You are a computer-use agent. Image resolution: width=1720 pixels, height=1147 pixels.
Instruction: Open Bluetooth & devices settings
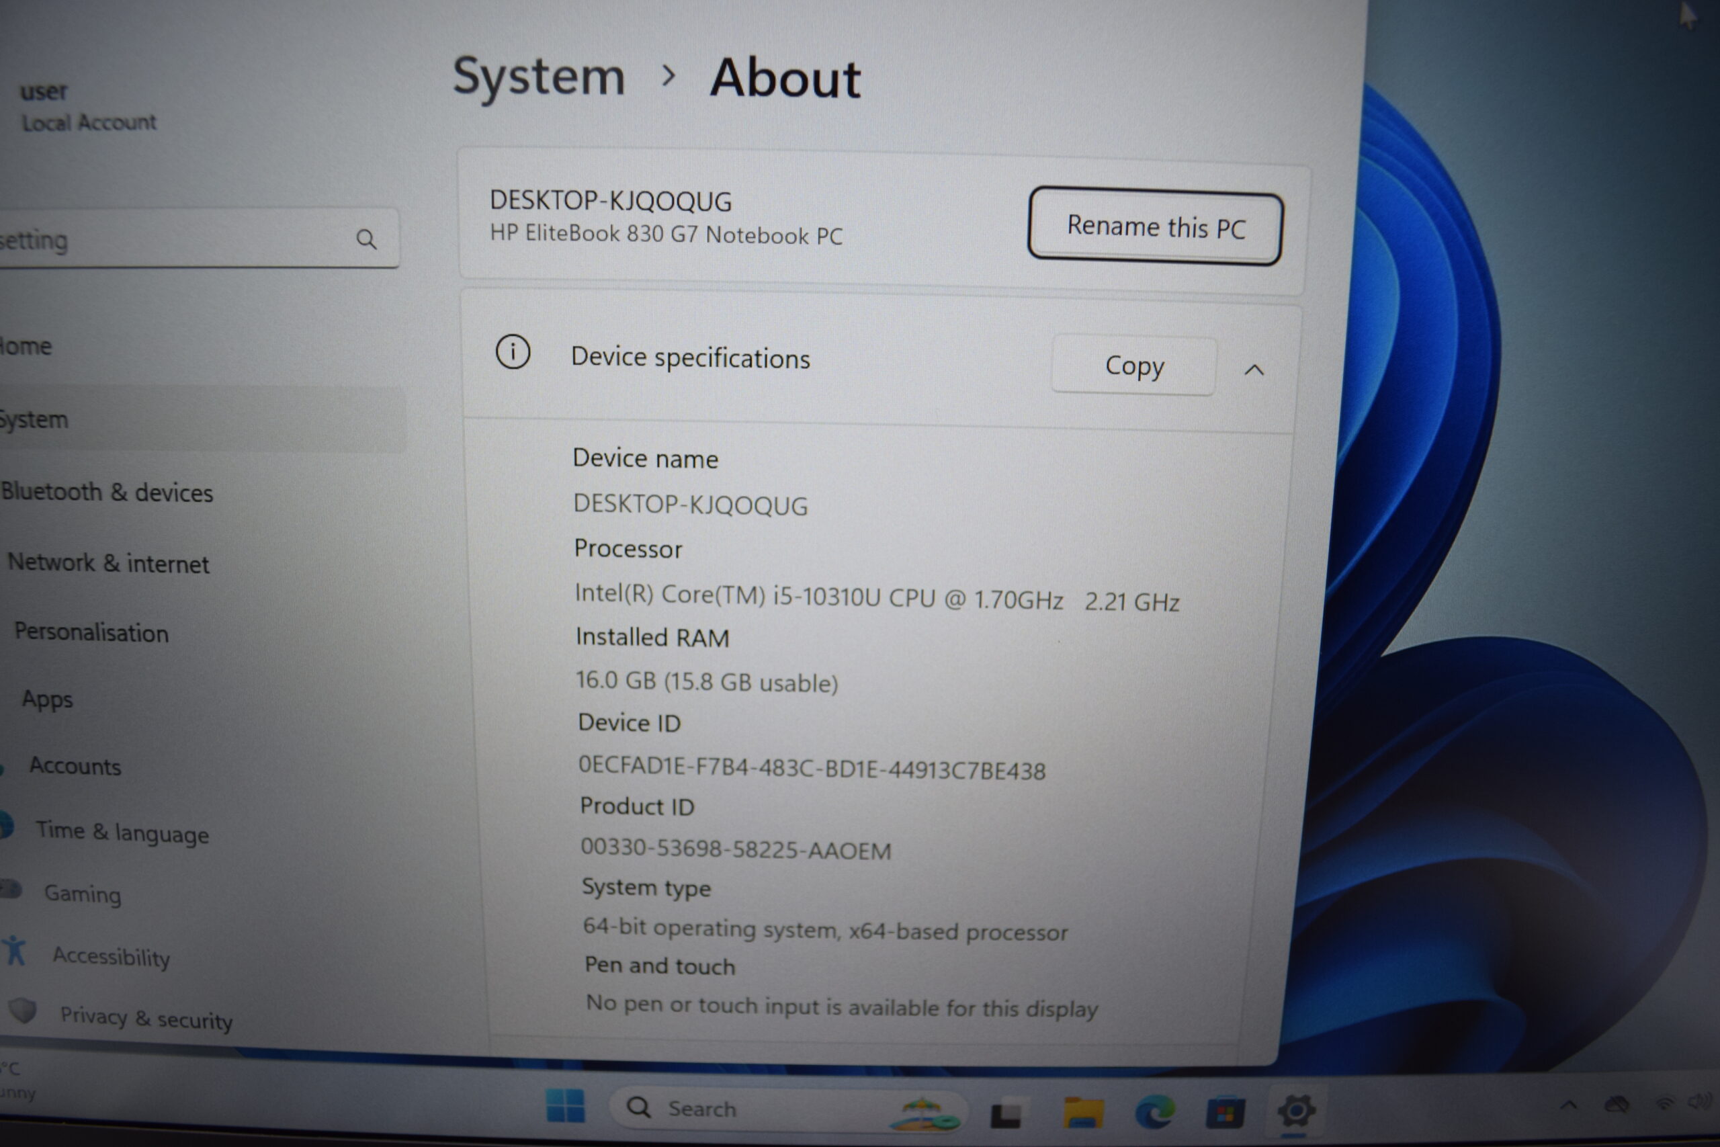107,493
